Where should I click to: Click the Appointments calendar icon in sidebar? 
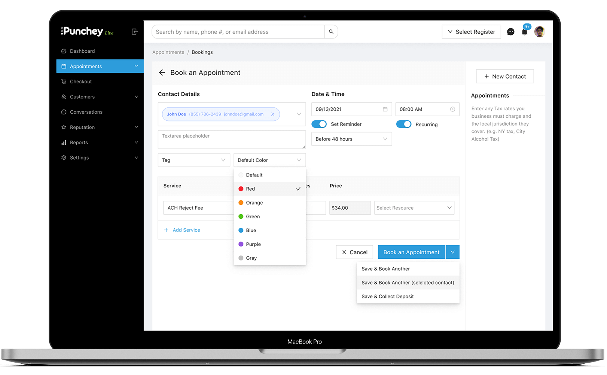(x=64, y=67)
